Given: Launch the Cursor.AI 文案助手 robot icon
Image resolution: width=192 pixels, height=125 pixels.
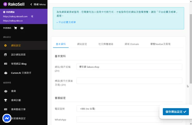Looking at the screenshot, I should 5,73.
